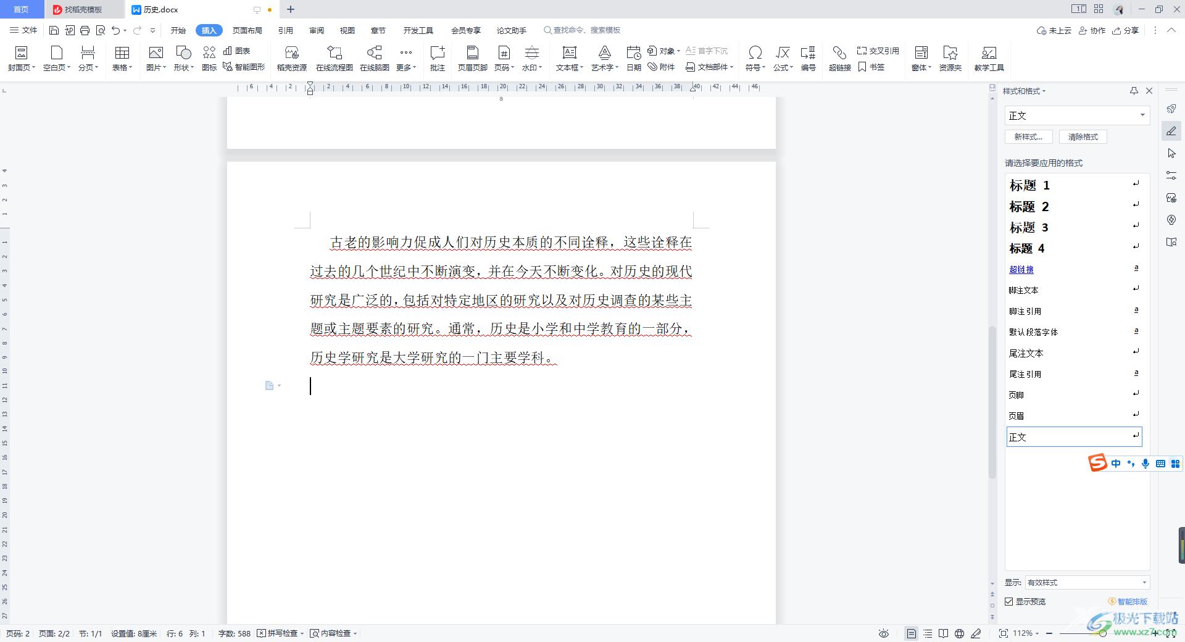Open the 智能排版 link
The height and width of the screenshot is (642, 1185).
(x=1128, y=601)
